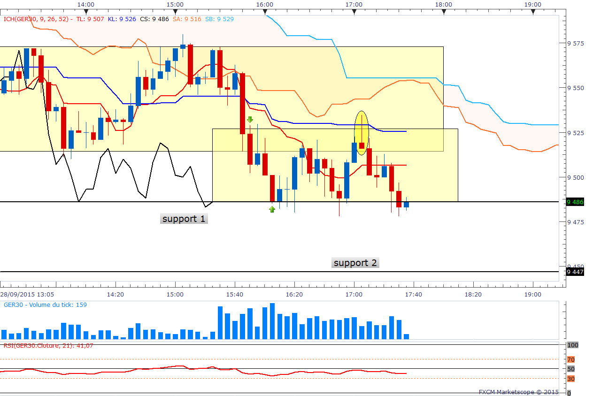Select the 'support 2' chart label
Viewport: 593px width, 396px height.
click(355, 263)
